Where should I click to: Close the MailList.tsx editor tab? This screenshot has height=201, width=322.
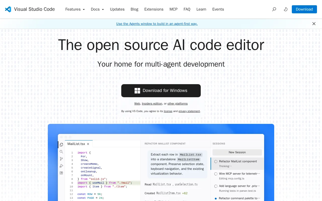pyautogui.click(x=88, y=144)
